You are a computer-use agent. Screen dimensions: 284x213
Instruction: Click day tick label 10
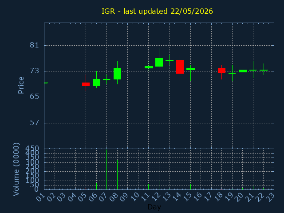coord(135,197)
